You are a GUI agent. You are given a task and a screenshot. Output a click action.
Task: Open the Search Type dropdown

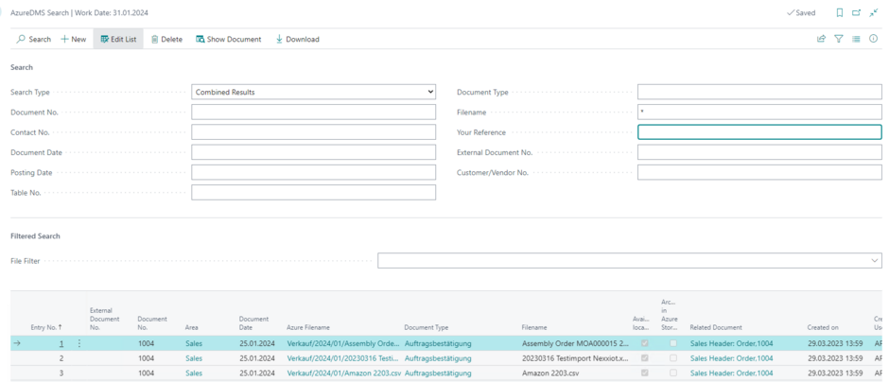313,92
